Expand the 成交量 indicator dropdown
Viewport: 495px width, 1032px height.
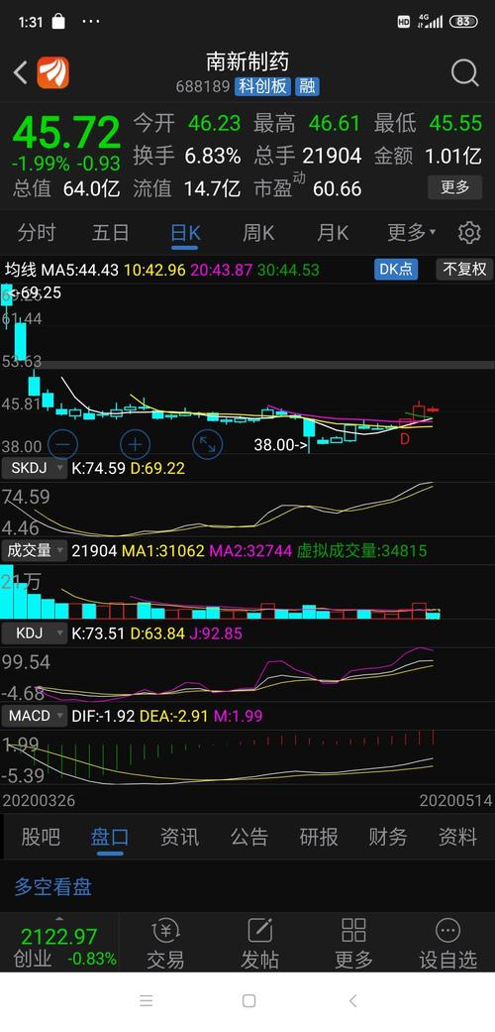(35, 550)
